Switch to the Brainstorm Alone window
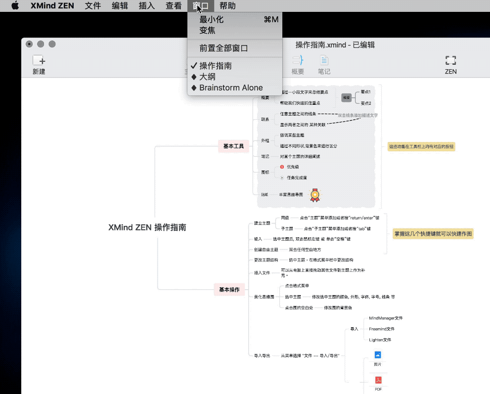This screenshot has height=394, width=490. [235, 88]
